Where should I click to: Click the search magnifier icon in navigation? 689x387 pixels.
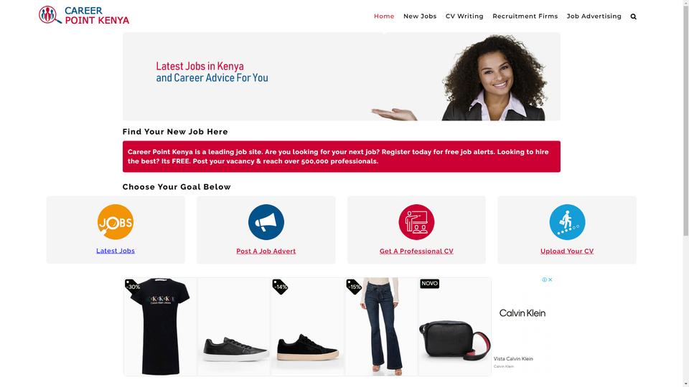(633, 16)
